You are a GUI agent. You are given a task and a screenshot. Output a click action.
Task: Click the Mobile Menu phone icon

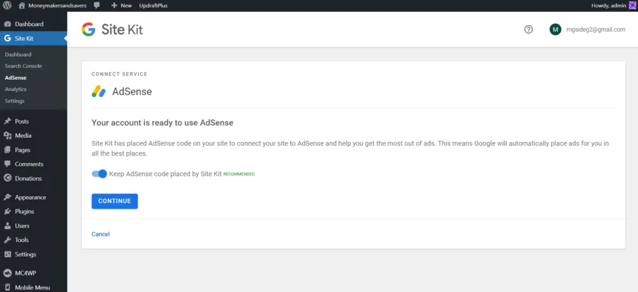[7, 287]
